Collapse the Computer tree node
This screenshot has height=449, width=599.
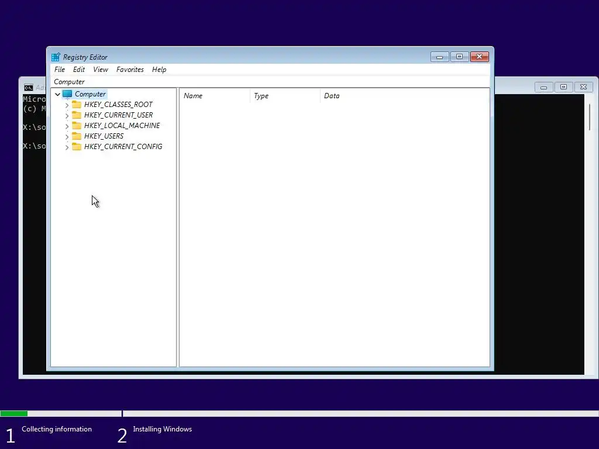pyautogui.click(x=58, y=94)
